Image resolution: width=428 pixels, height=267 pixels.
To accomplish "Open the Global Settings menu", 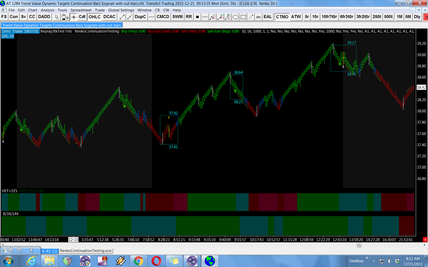I will 121,10.
